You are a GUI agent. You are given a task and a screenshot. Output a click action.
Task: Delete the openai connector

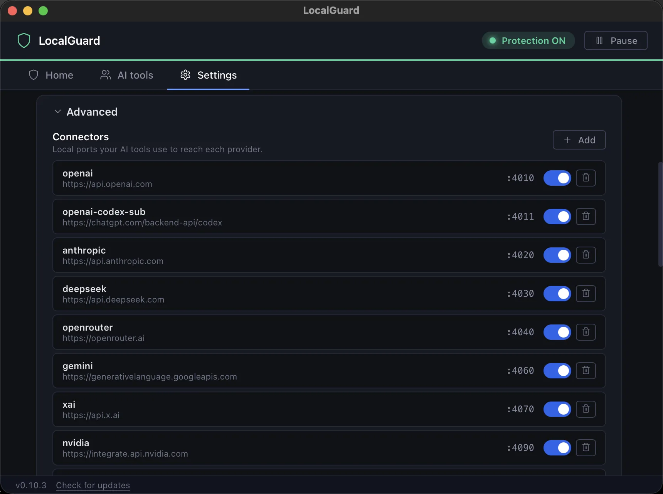click(x=586, y=178)
